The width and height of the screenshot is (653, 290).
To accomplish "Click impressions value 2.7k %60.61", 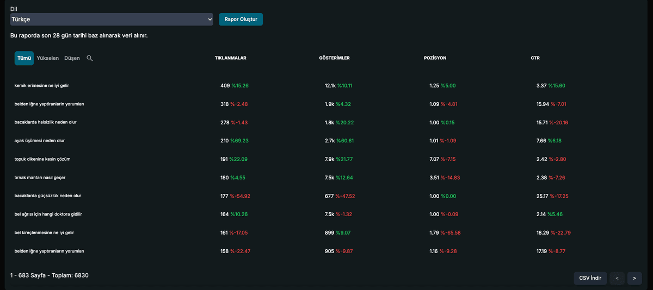I will [340, 141].
